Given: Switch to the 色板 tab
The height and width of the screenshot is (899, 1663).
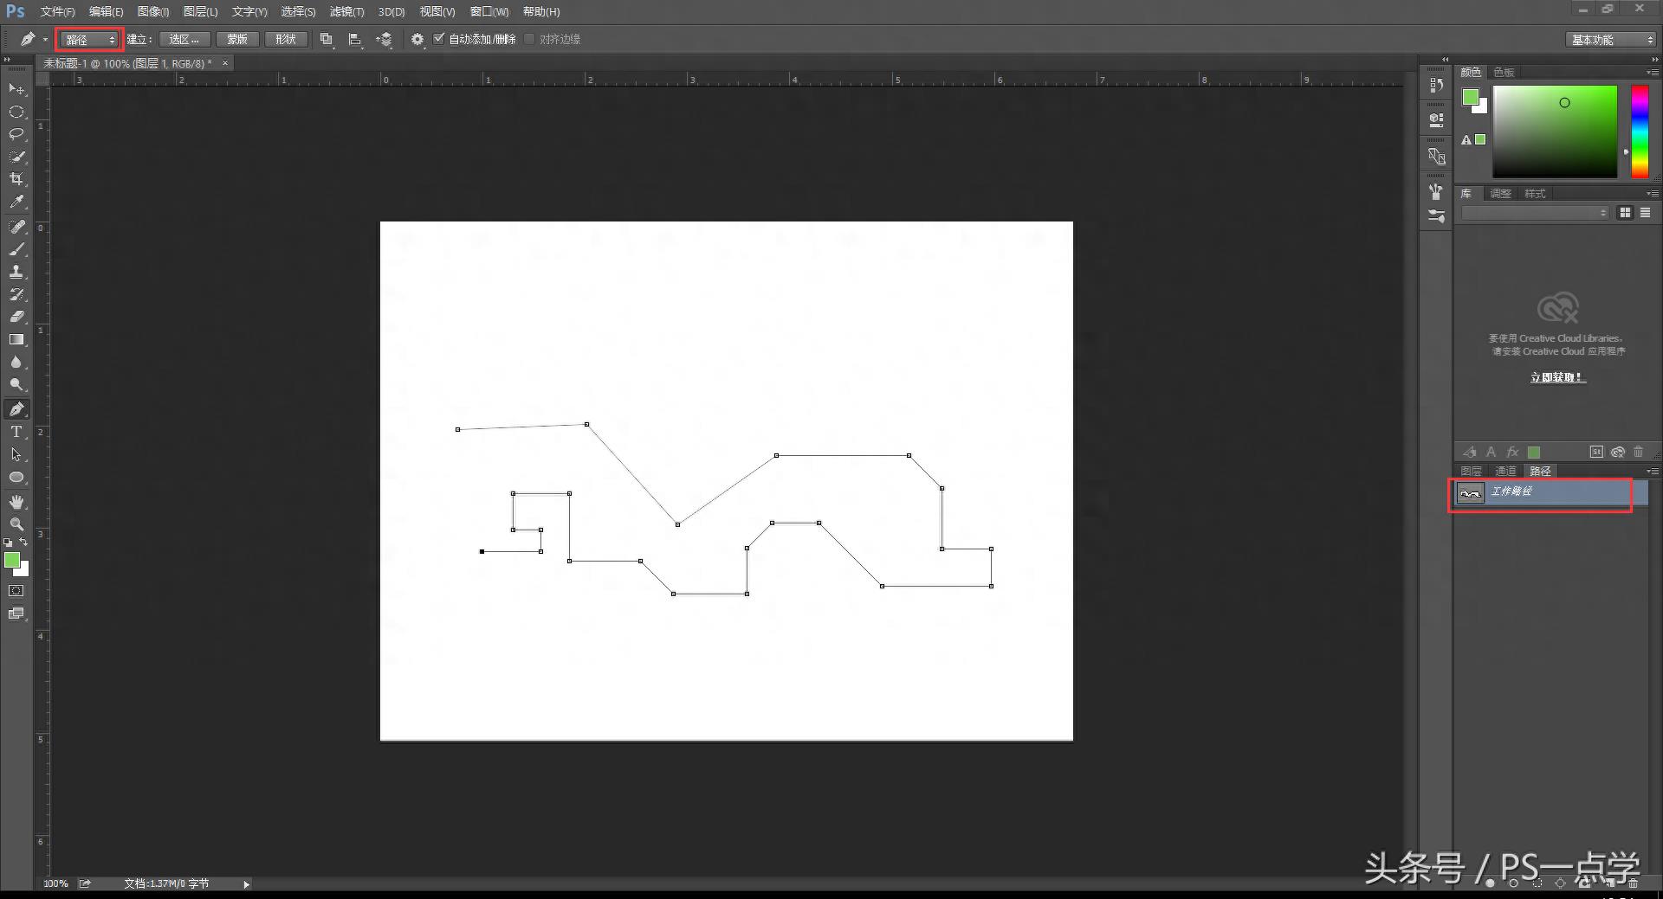Looking at the screenshot, I should [x=1504, y=72].
